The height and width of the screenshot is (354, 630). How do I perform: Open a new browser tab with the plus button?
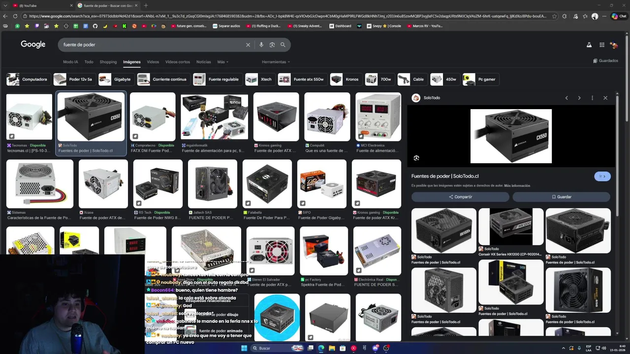(146, 5)
